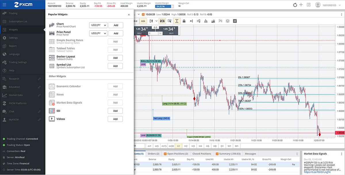The height and width of the screenshot is (175, 345).
Task: Switch to the Summary (-250.83) tab
Action: 228,154
